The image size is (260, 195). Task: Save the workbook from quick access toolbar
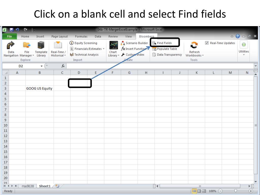[11, 30]
